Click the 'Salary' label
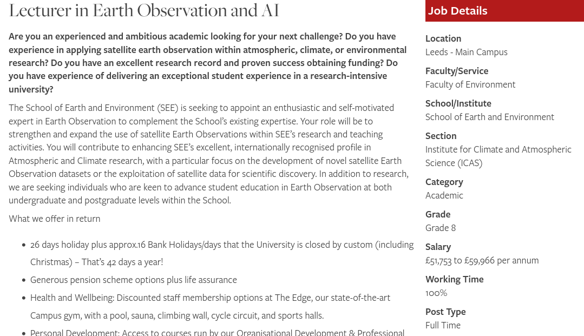 [438, 247]
